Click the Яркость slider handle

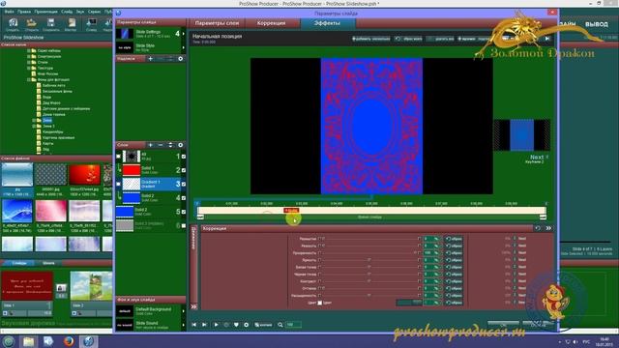369,260
